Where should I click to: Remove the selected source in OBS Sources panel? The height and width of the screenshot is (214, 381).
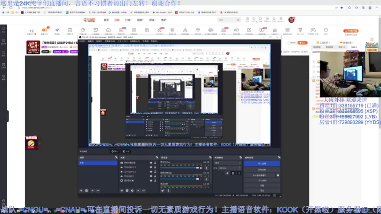click(127, 191)
